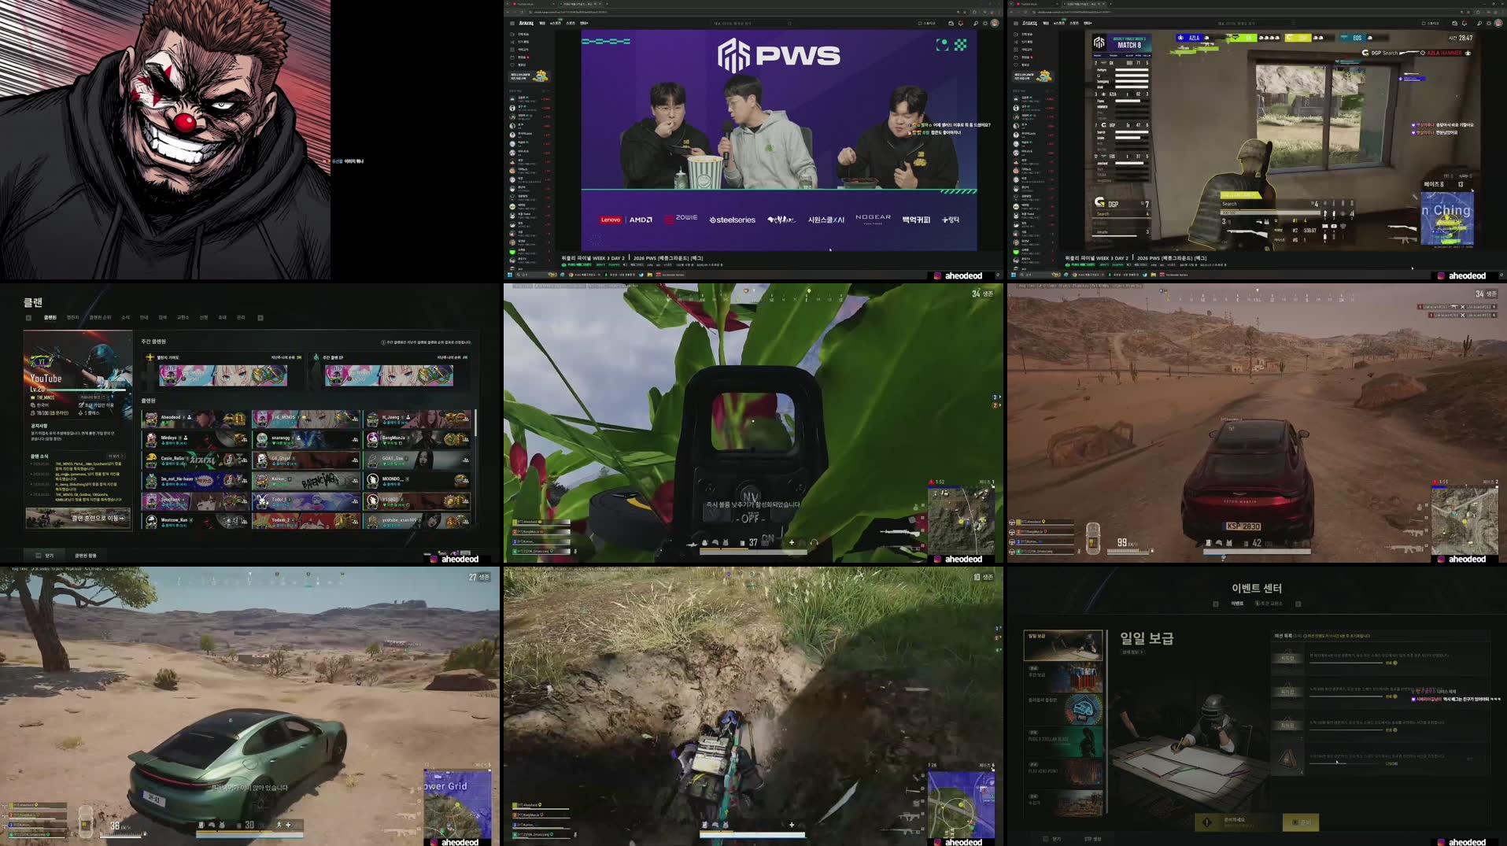
Task: Click profile avatar in MATCH 8 browser panel
Action: [x=1498, y=24]
